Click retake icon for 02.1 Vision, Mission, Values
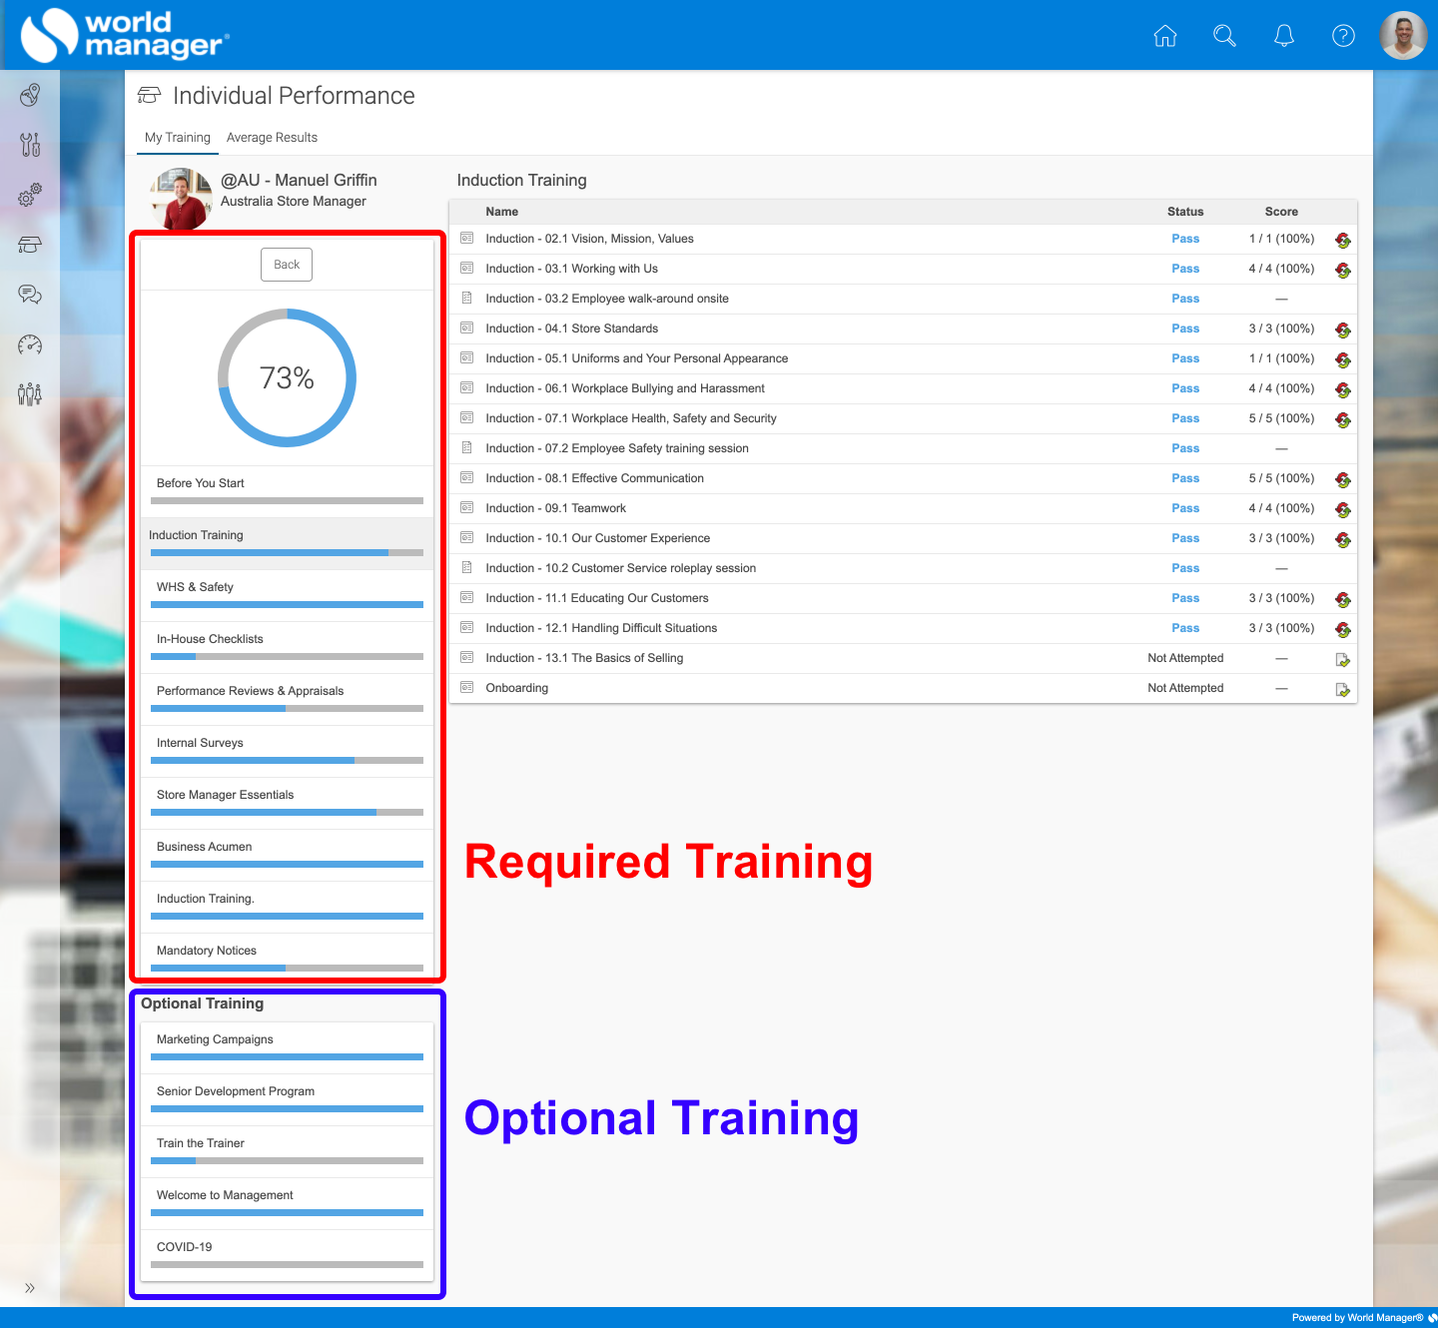1438x1328 pixels. [1342, 240]
